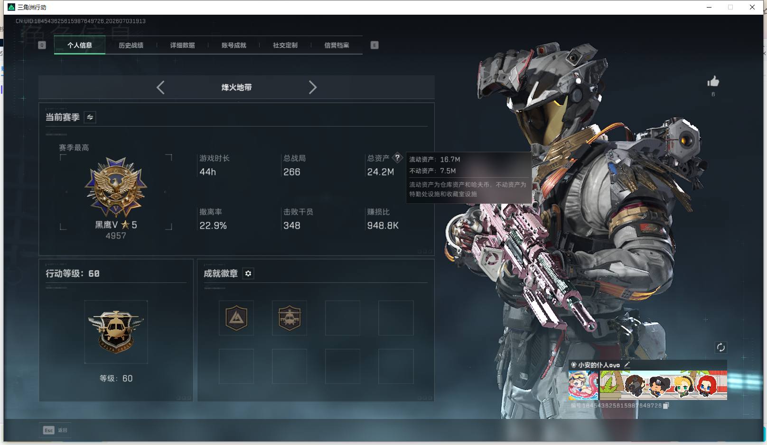Click the 击败干员 348 value
The image size is (767, 445).
[292, 226]
